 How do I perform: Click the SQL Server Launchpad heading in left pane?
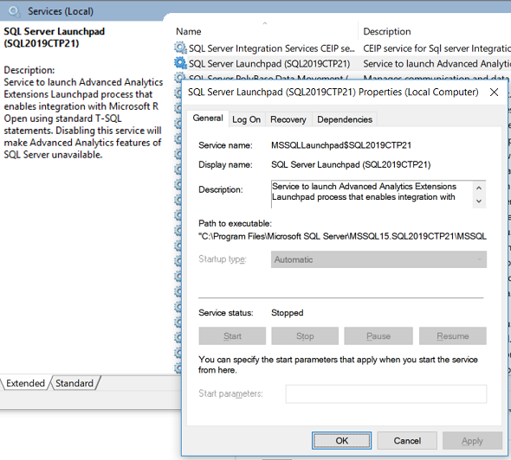coord(55,37)
